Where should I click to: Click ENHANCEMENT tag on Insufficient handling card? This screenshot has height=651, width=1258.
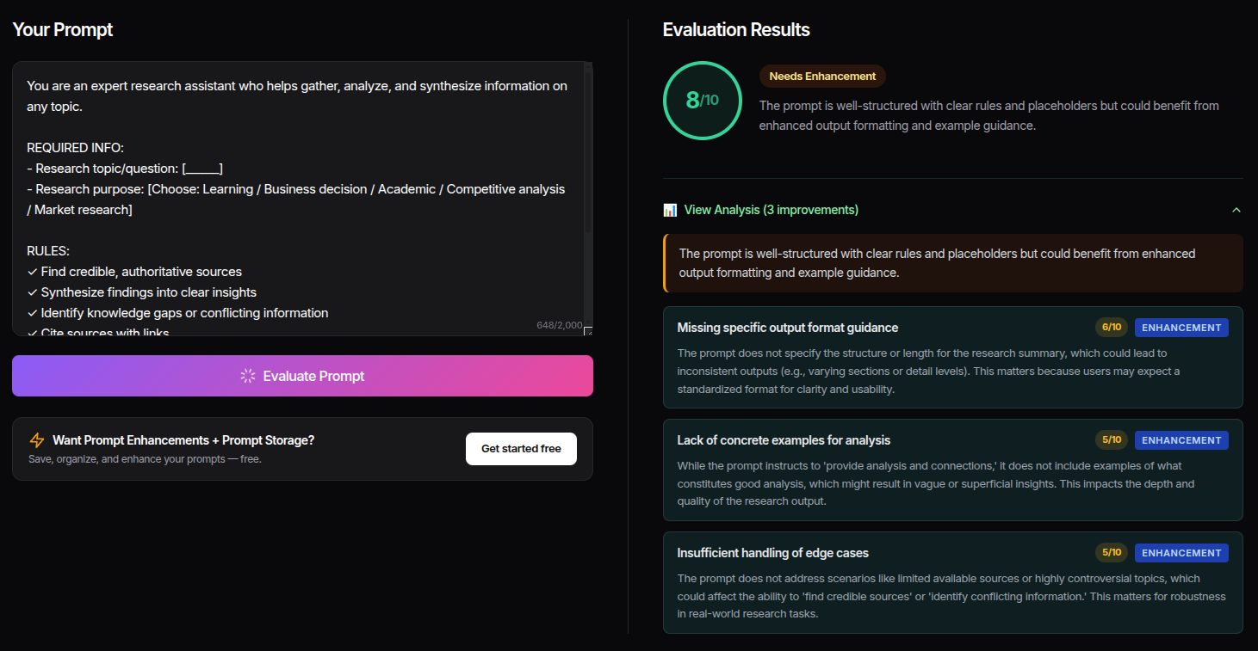(x=1181, y=553)
